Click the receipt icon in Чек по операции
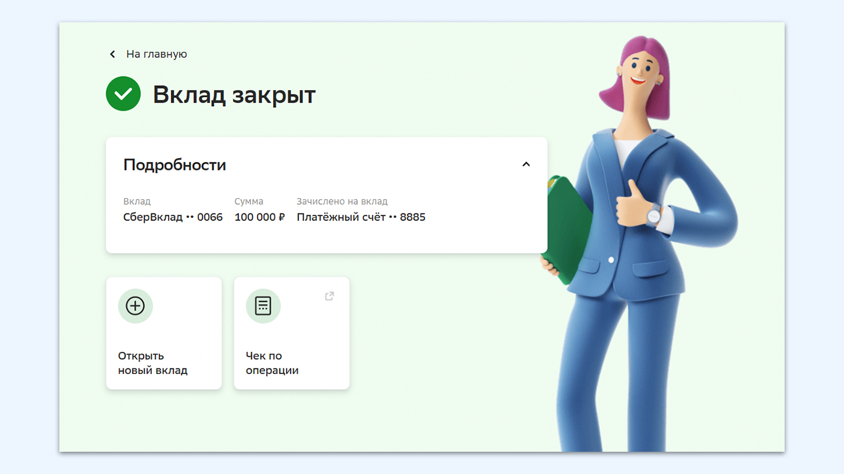This screenshot has width=844, height=474. coord(263,306)
